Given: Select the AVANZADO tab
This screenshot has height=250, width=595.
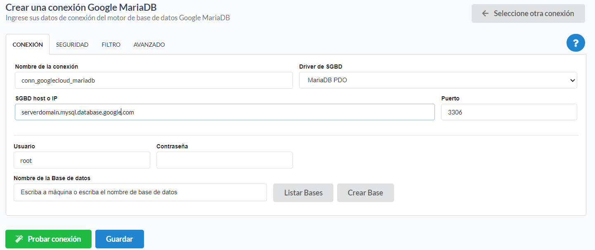Looking at the screenshot, I should pos(149,44).
